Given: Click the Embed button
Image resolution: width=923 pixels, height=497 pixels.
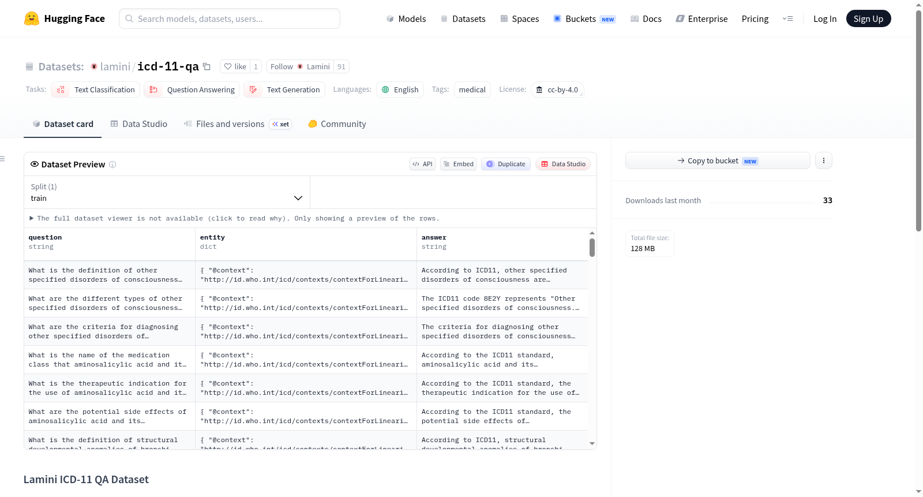Looking at the screenshot, I should coord(459,164).
